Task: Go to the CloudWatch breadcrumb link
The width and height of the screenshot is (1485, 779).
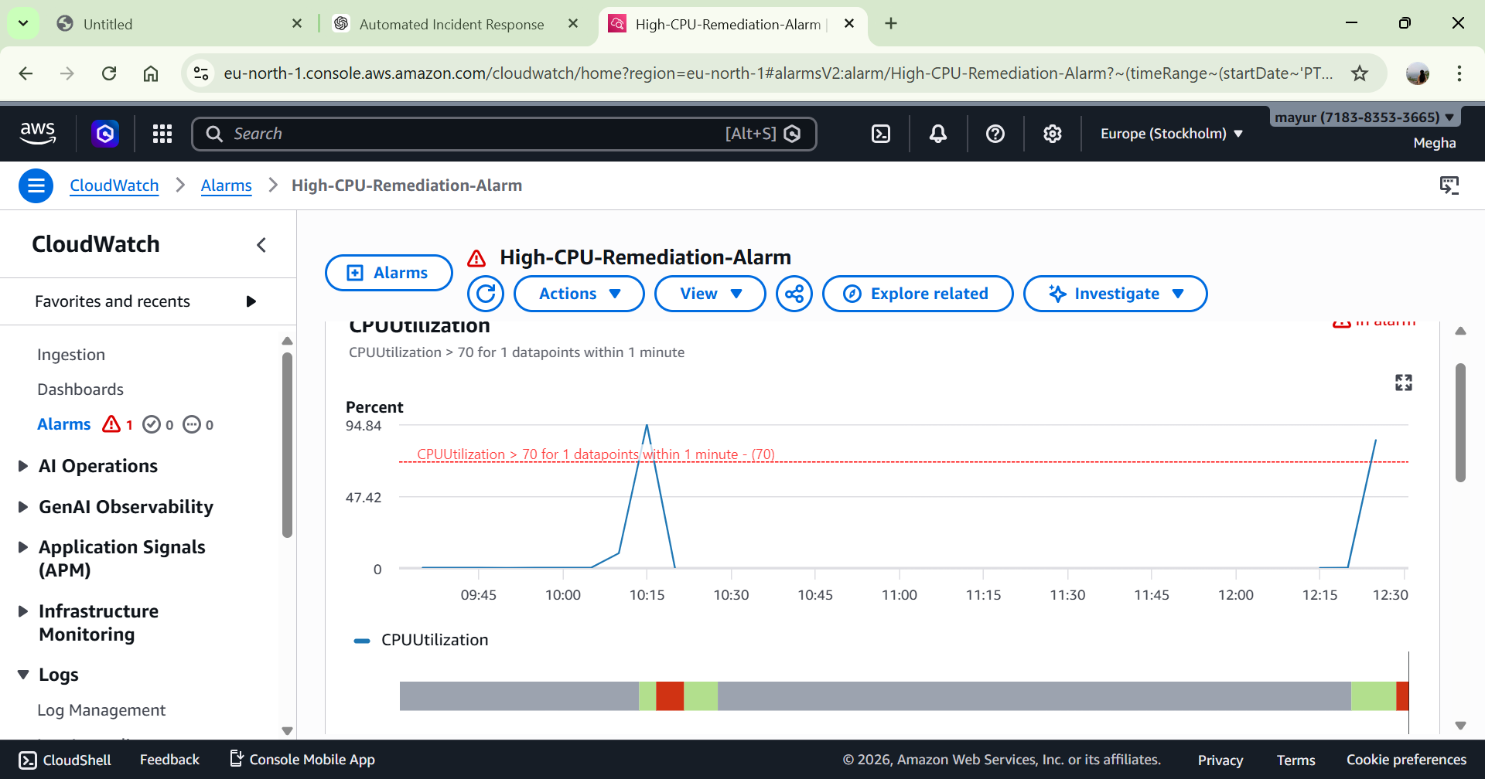Action: point(114,185)
